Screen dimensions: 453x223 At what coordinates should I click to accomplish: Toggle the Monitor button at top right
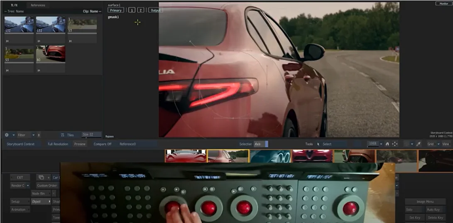point(443,3)
